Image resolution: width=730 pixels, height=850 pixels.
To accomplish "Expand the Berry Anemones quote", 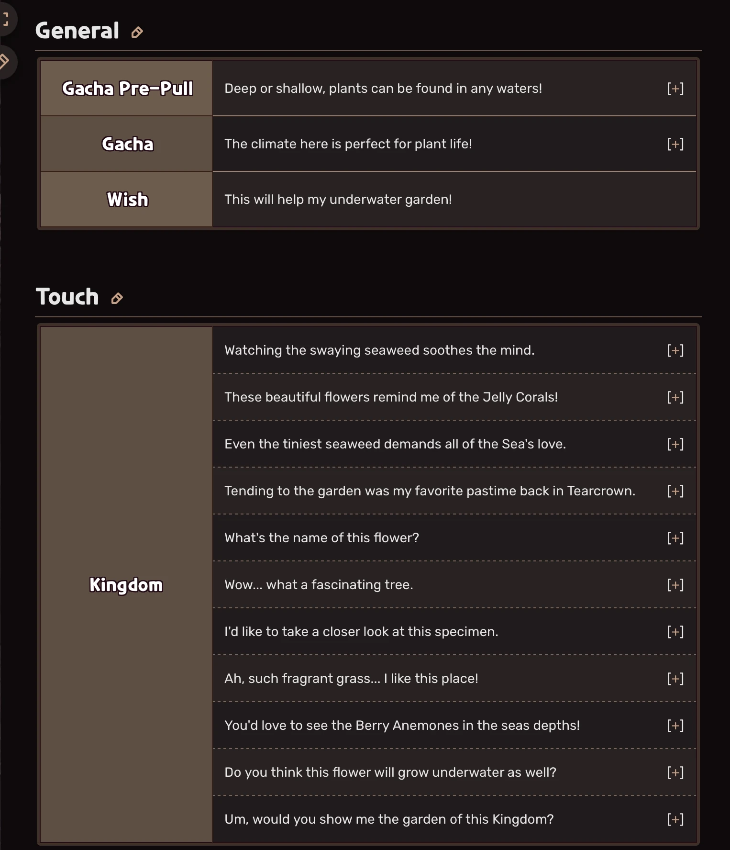I will point(675,726).
